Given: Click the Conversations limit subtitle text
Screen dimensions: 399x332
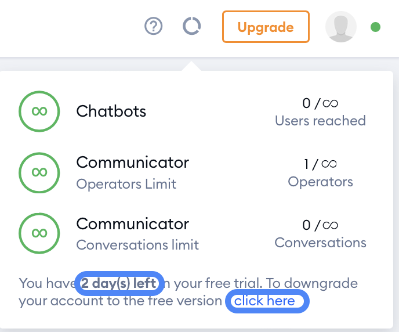Looking at the screenshot, I should coord(137,245).
